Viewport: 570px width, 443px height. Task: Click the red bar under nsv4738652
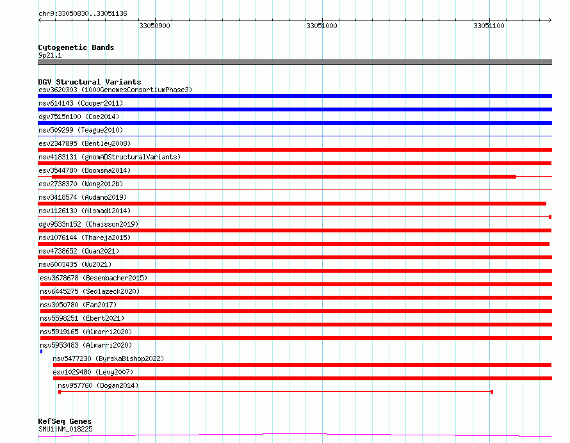(x=295, y=257)
